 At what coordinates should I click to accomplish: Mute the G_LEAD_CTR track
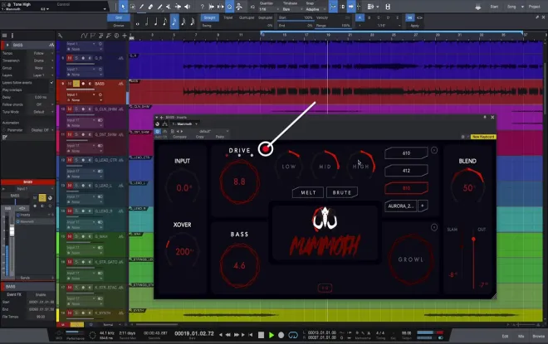click(x=70, y=160)
